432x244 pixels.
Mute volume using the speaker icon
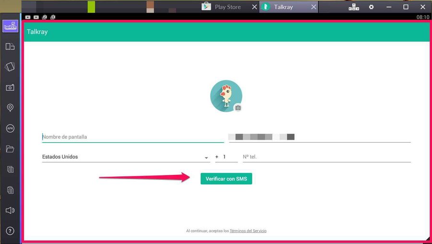point(10,210)
